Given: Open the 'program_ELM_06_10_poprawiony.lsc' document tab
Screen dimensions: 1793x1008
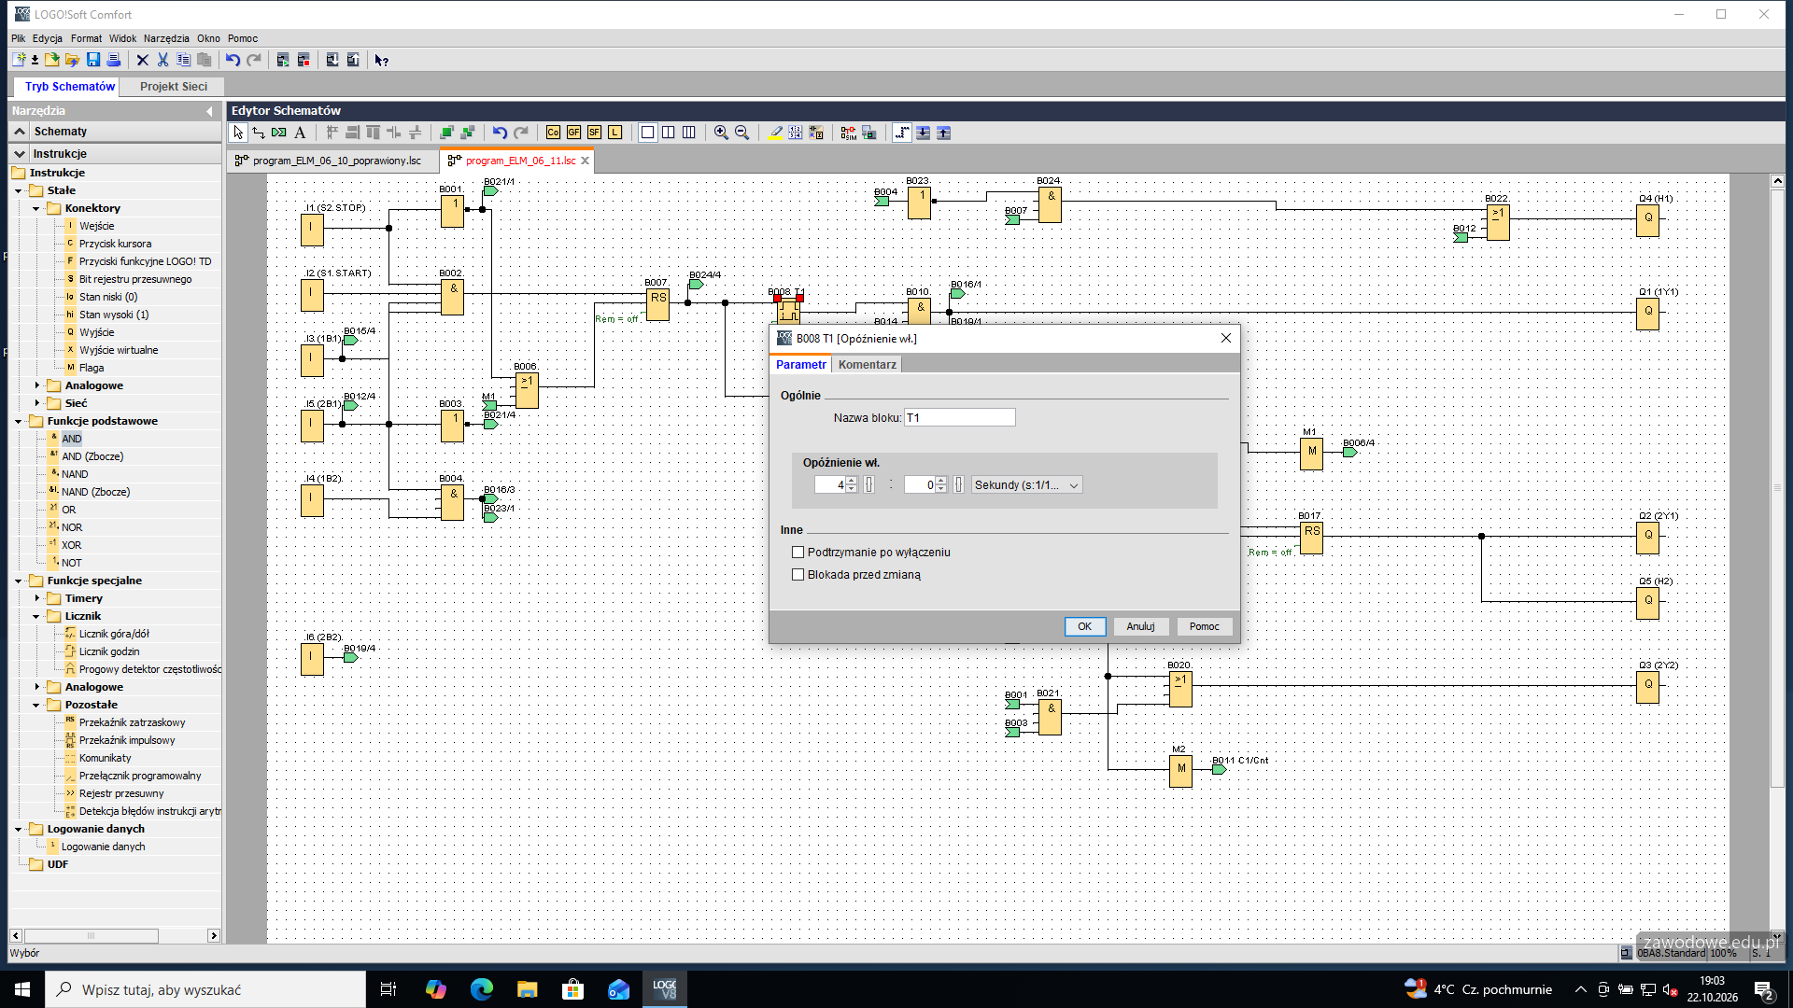Looking at the screenshot, I should tap(332, 161).
